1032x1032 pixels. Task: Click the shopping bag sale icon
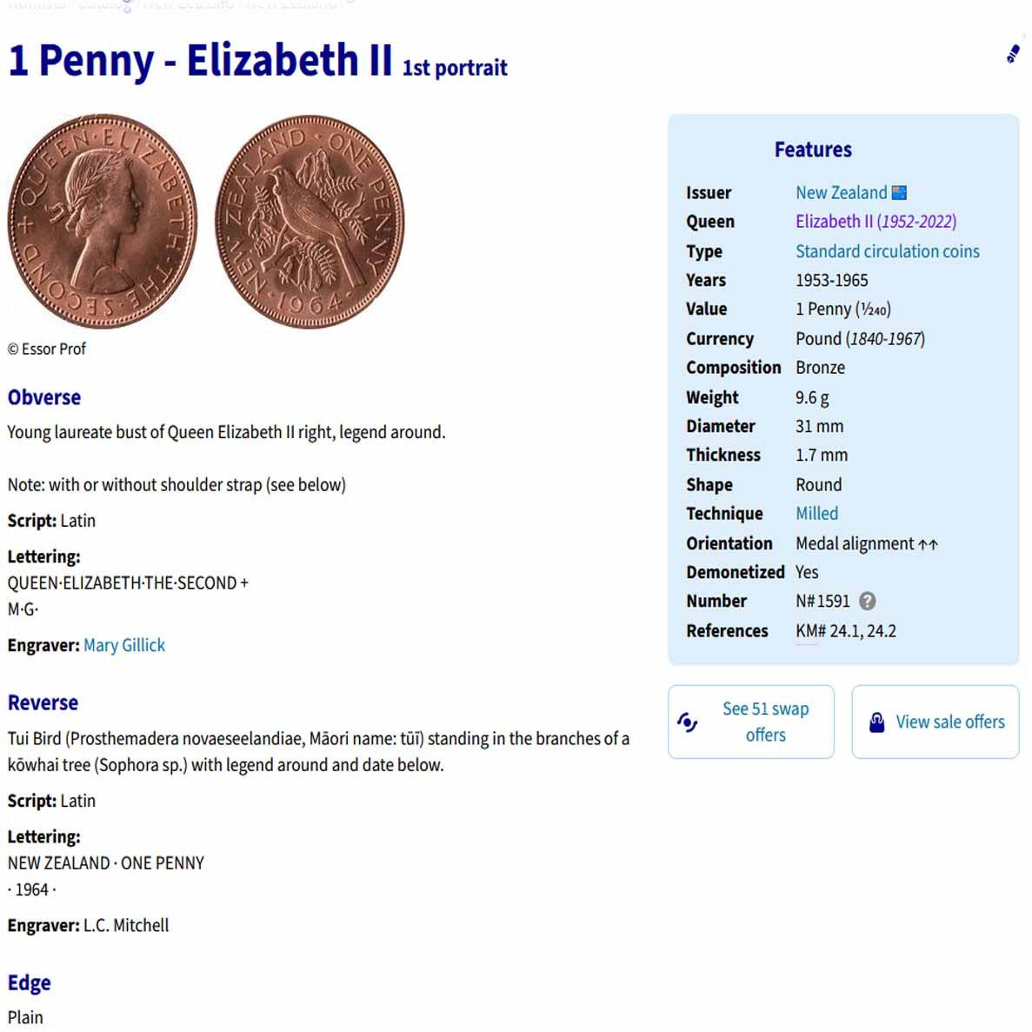coord(876,722)
